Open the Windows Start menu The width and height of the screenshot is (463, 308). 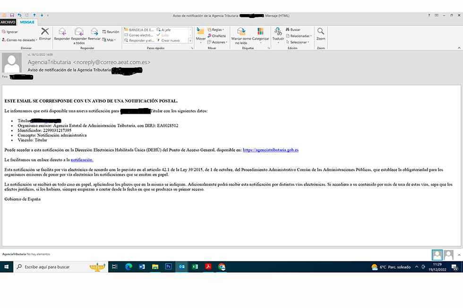7,267
